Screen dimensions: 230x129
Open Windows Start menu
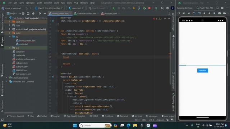75,125
